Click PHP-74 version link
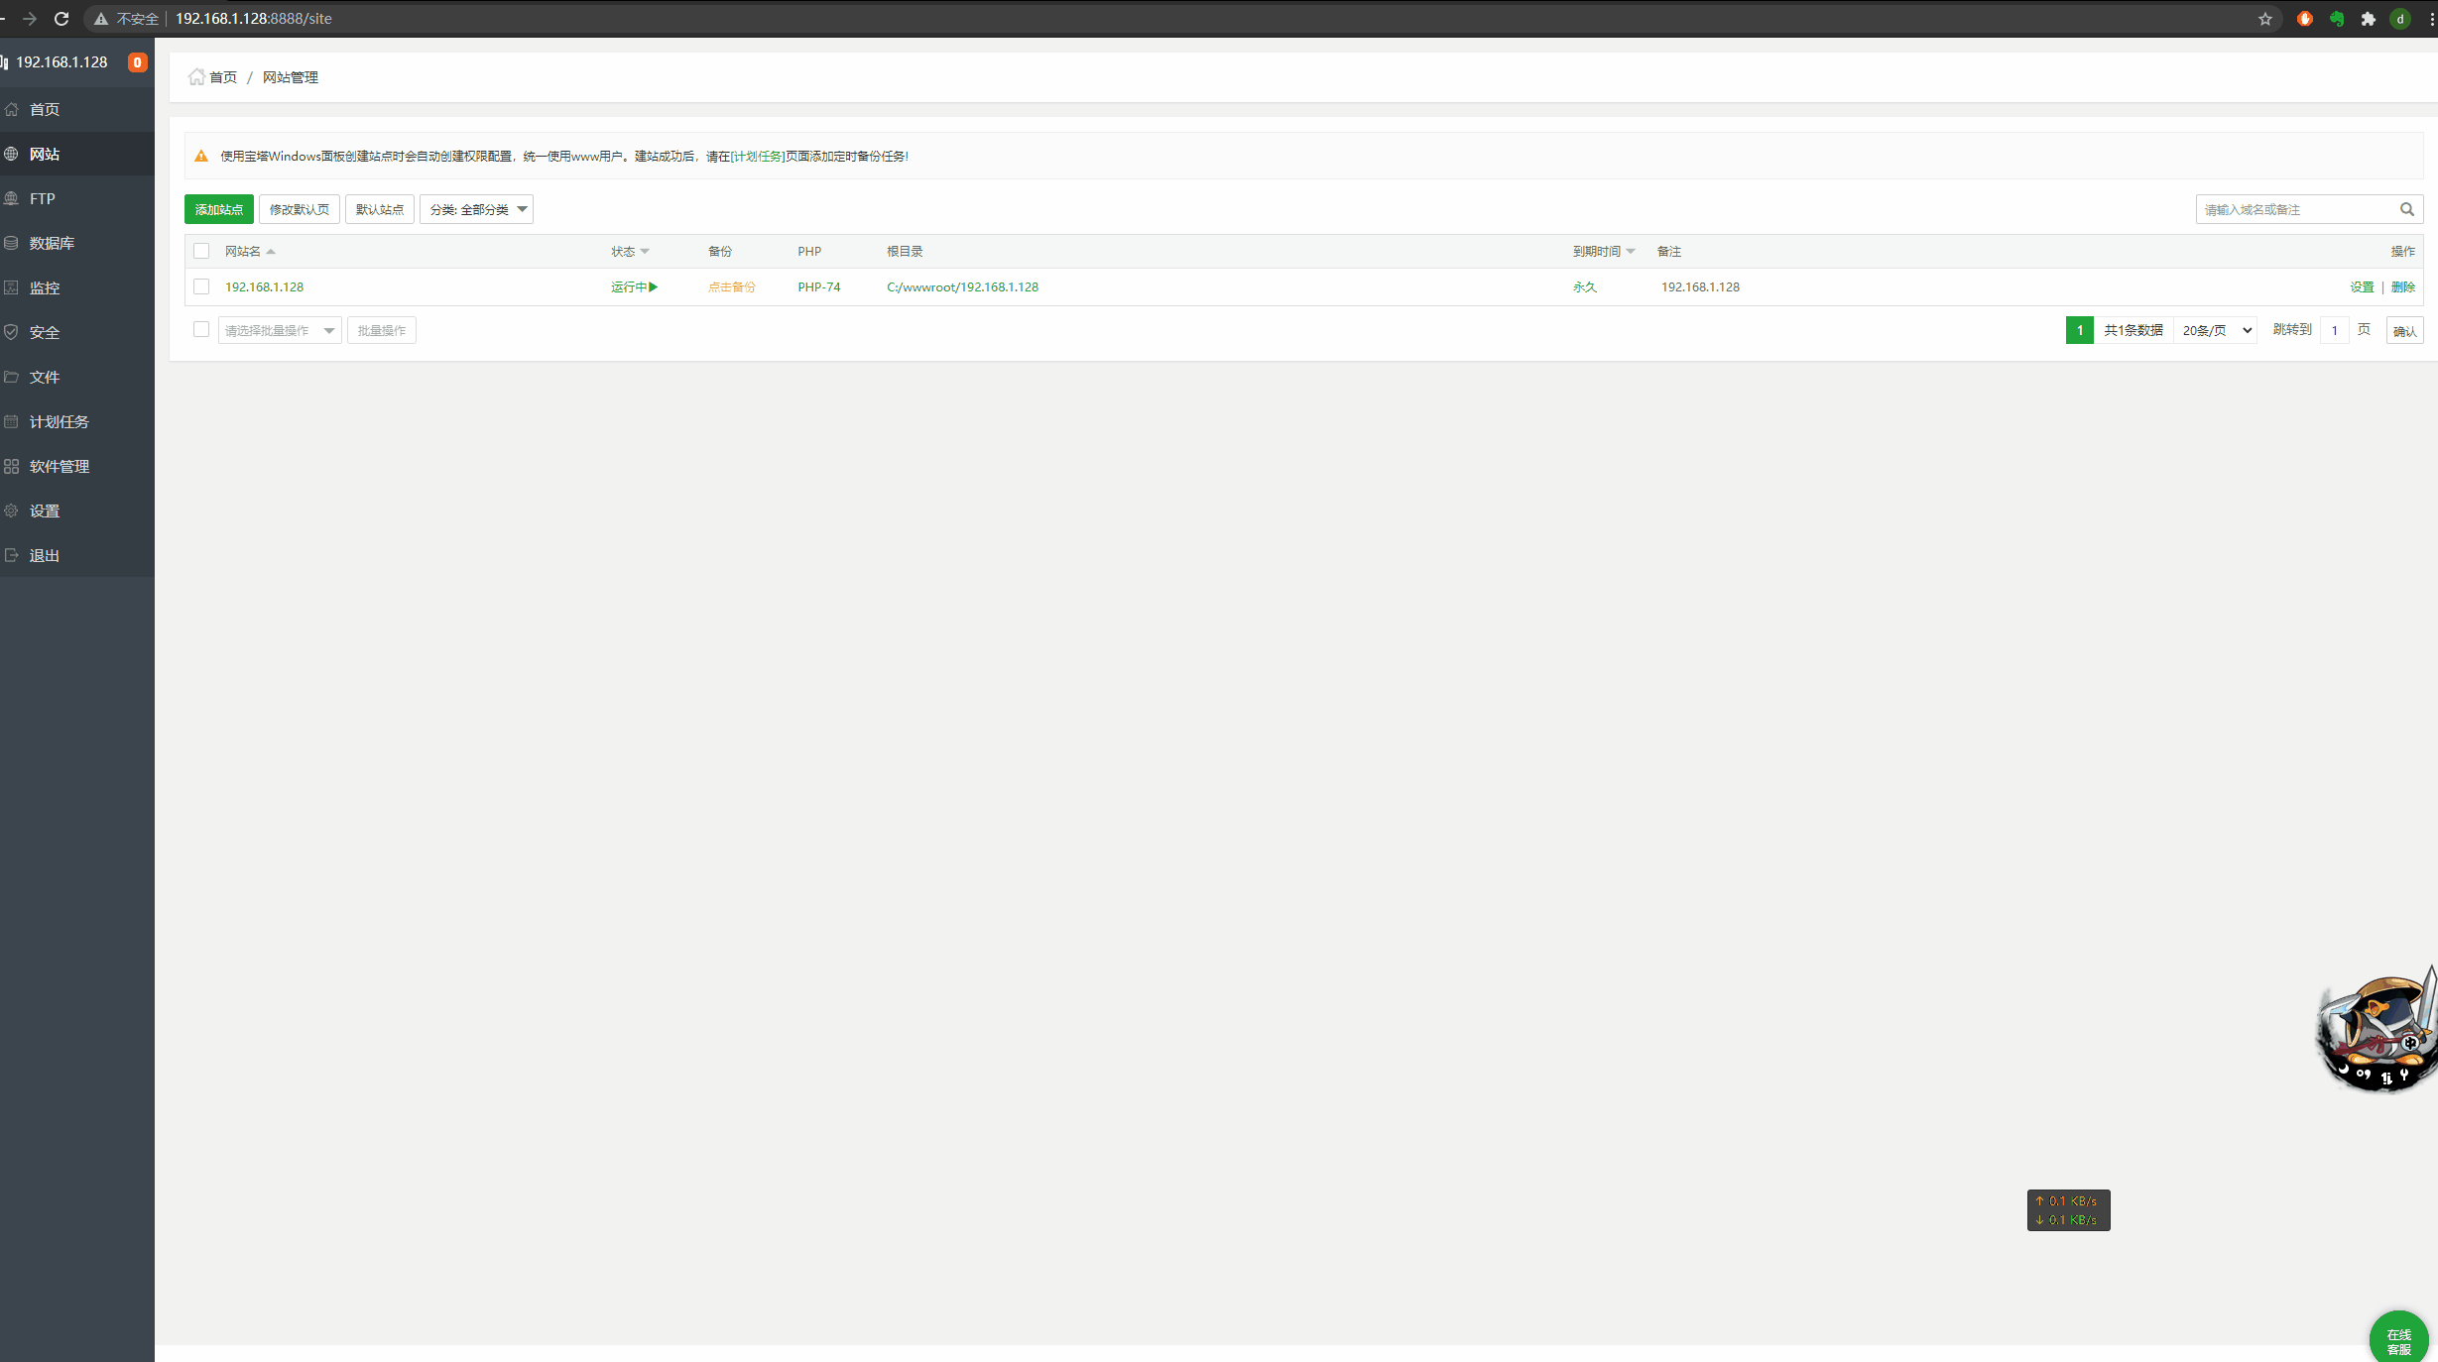This screenshot has height=1362, width=2438. tap(819, 287)
